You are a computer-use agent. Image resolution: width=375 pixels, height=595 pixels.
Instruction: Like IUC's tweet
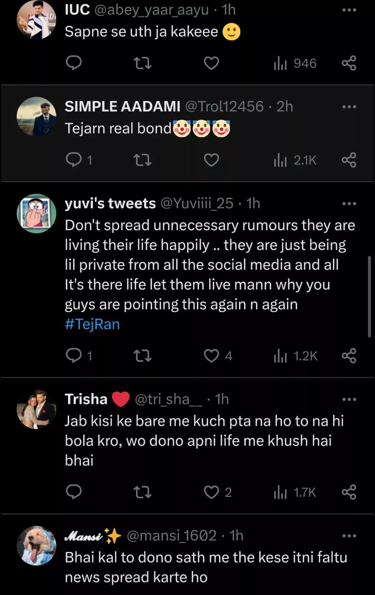pyautogui.click(x=211, y=63)
